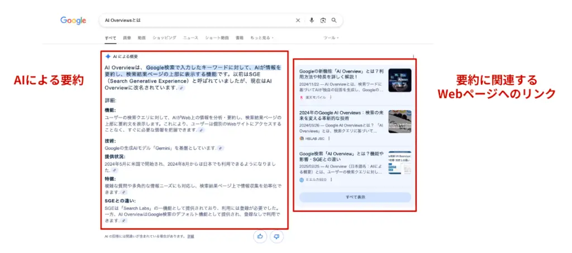Click the 楽天モバイル source name
This screenshot has width=572, height=253.
click(x=316, y=97)
